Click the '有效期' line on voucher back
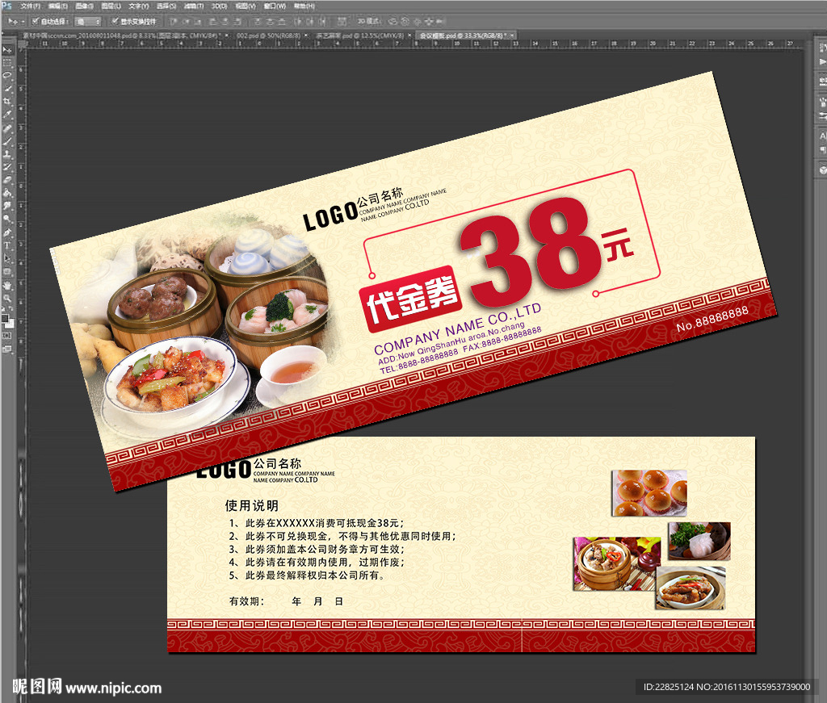Viewport: 827px width, 703px height. 286,601
